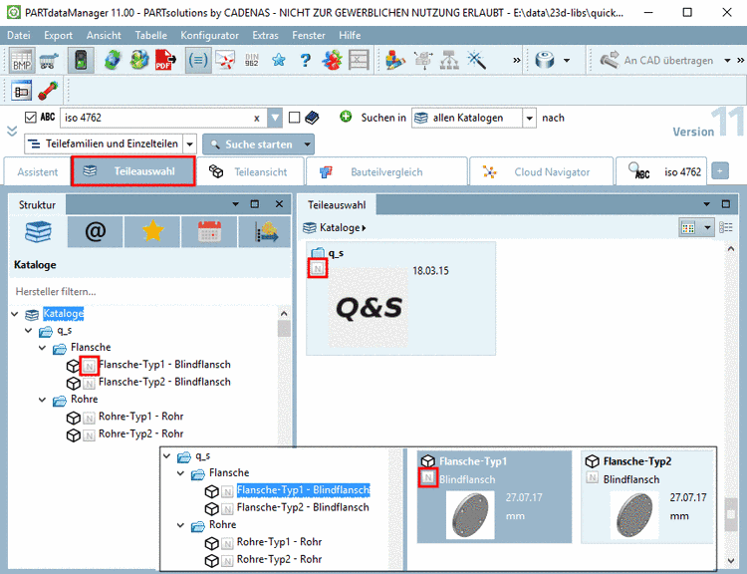The width and height of the screenshot is (747, 574).
Task: Add a new tab with plus button
Action: pyautogui.click(x=720, y=171)
